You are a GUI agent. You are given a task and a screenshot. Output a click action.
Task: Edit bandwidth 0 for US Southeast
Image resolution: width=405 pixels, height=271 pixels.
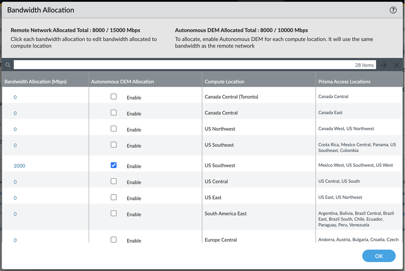(x=15, y=145)
